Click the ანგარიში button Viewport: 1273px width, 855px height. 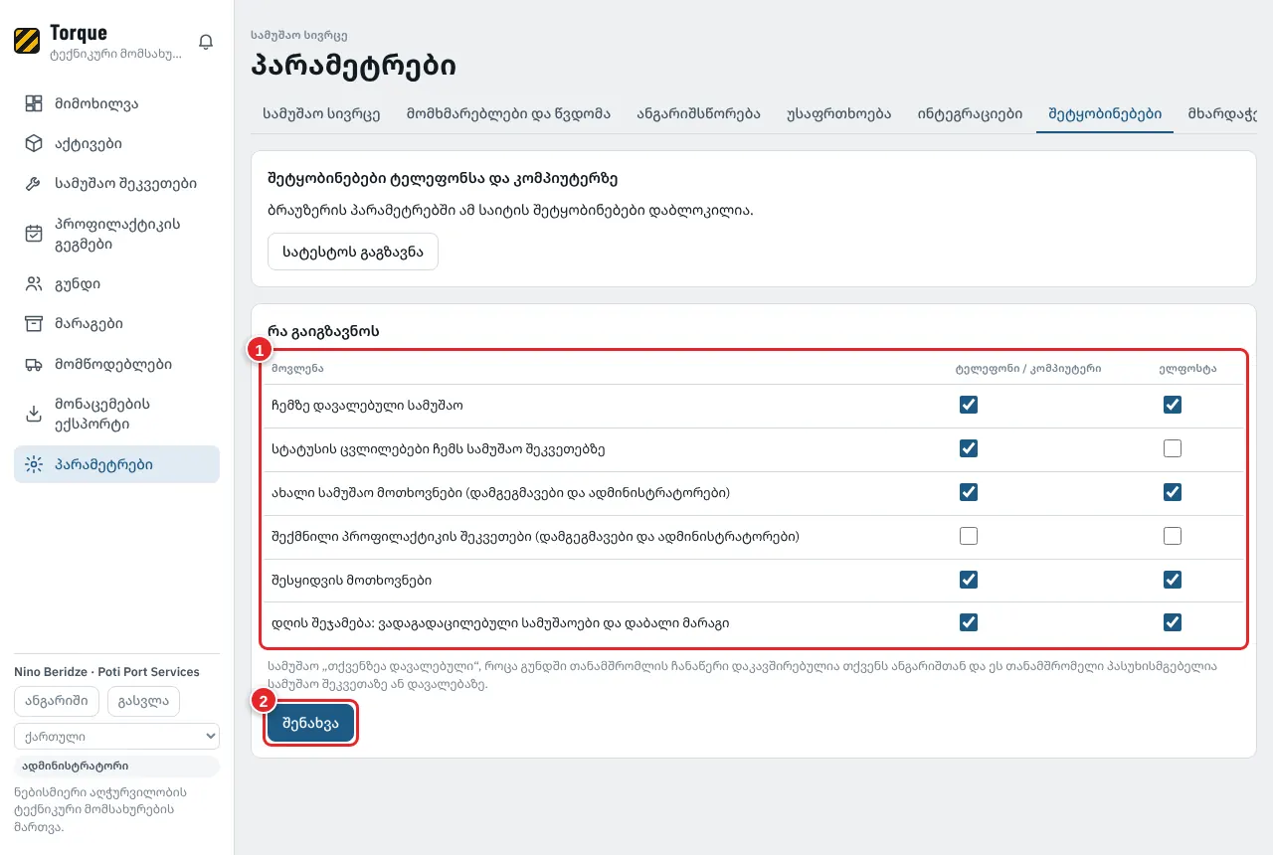(x=57, y=701)
